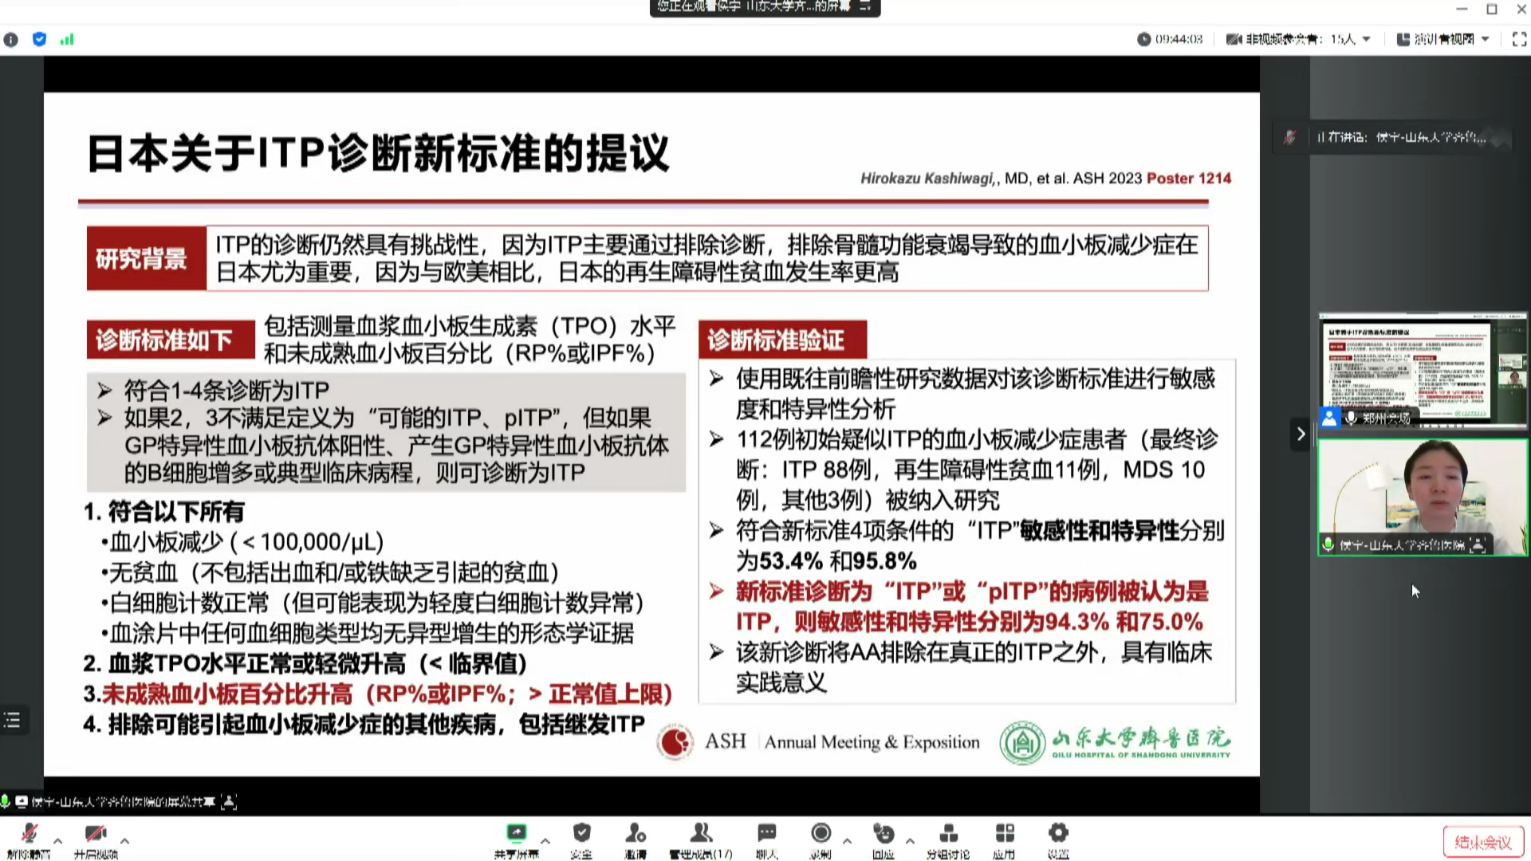Click the author name 'Hirokazu Kashiwagi'
Viewport: 1531px width, 861px height.
coord(927,179)
